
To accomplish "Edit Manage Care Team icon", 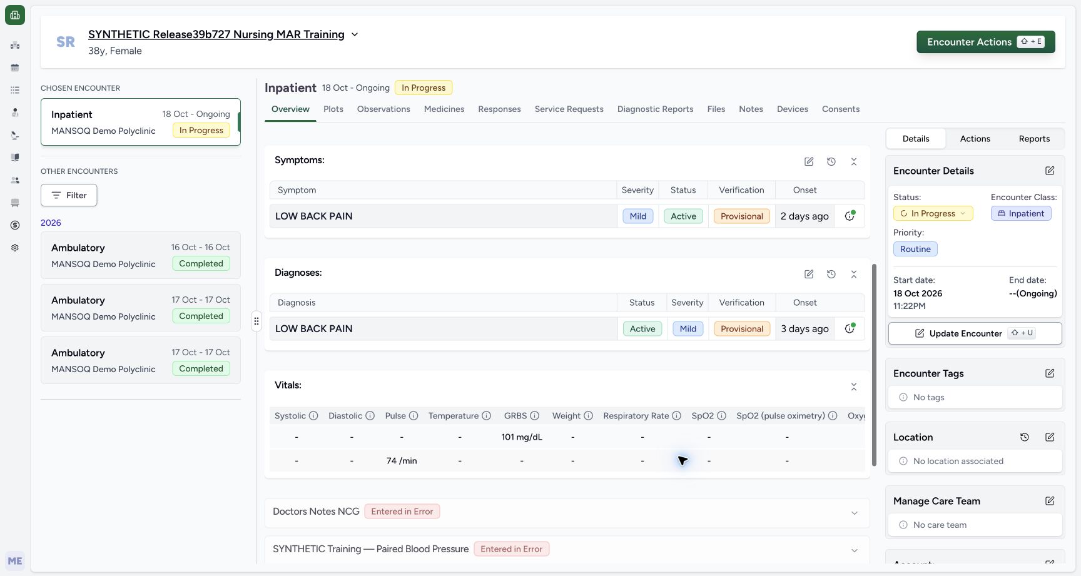I will pyautogui.click(x=1050, y=501).
